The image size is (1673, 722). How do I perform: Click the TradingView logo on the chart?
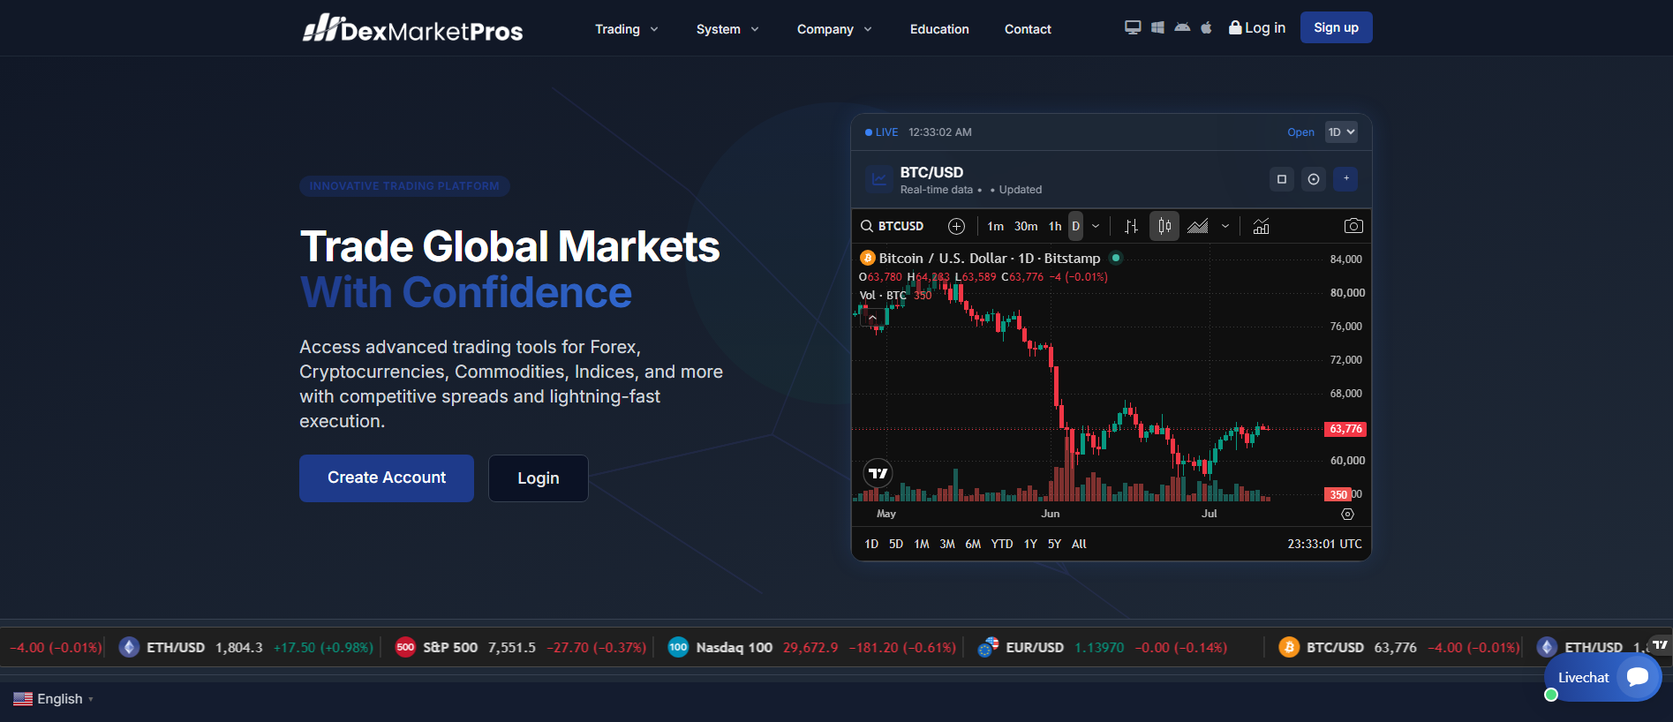(x=878, y=473)
